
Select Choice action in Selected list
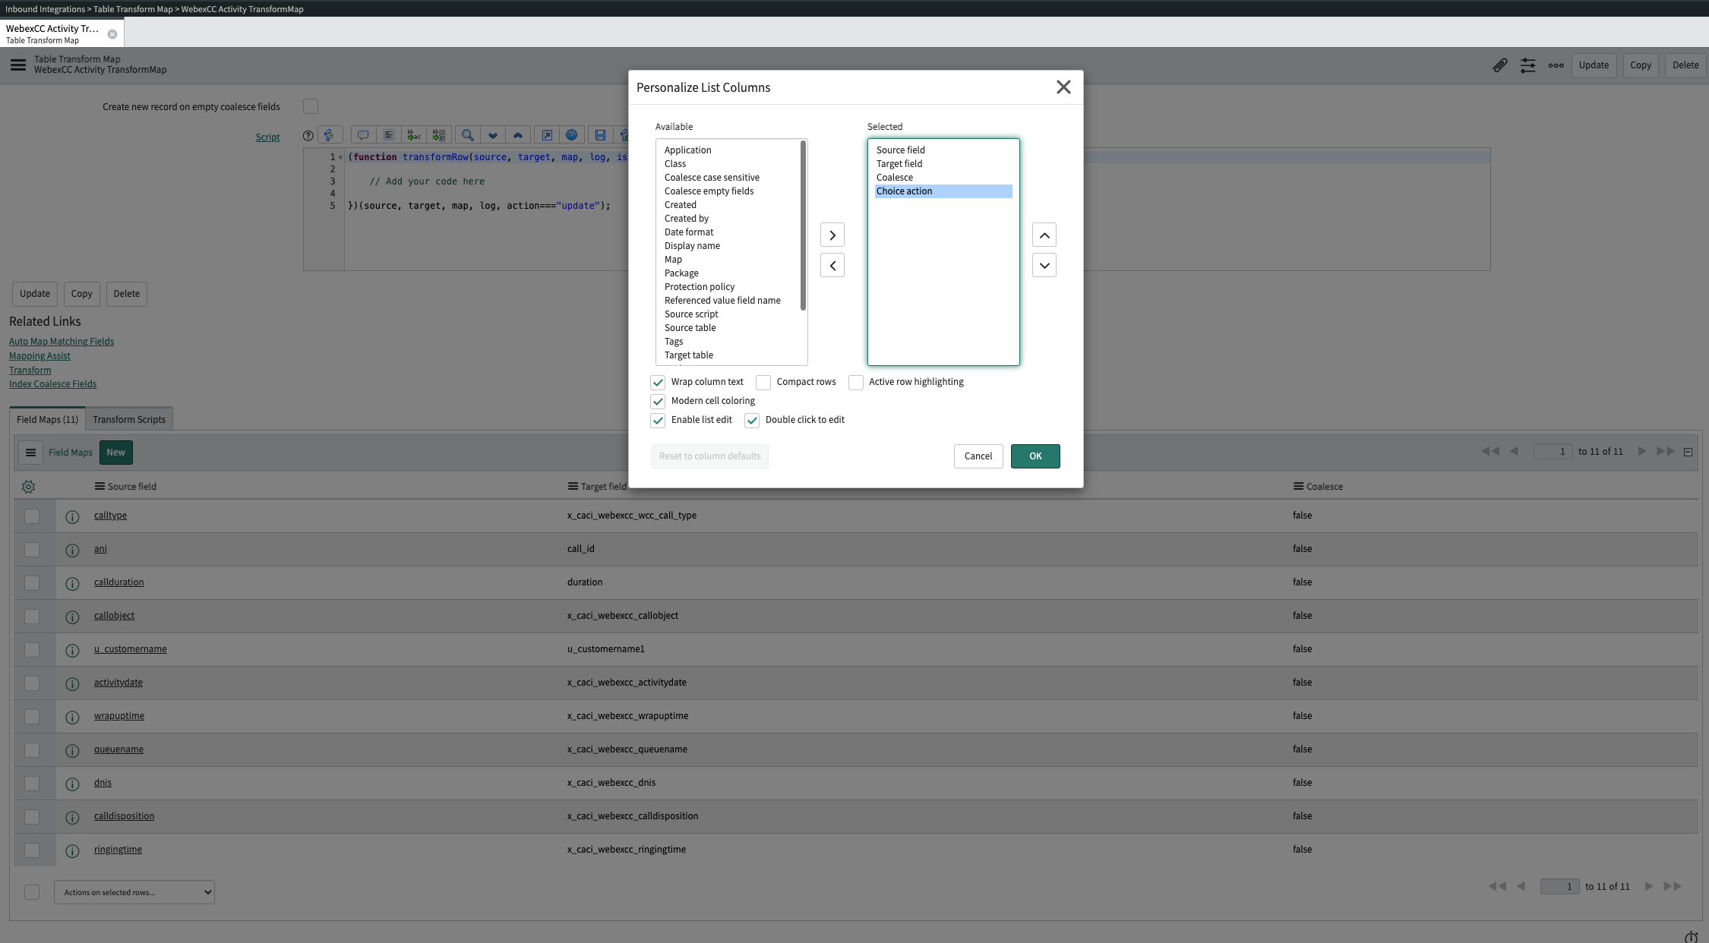(943, 191)
